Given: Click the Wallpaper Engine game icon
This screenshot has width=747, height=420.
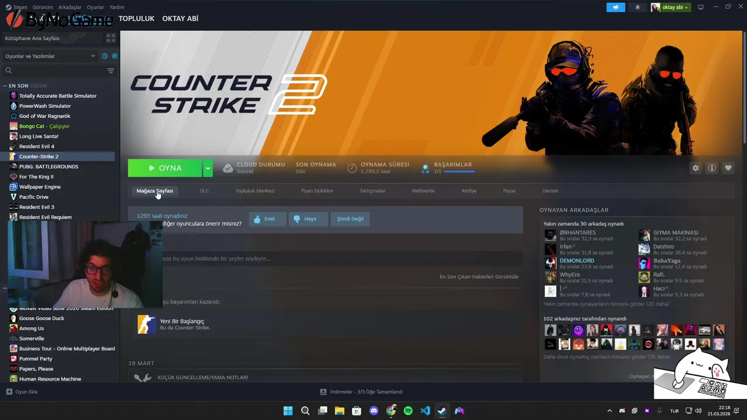Looking at the screenshot, I should pos(13,187).
